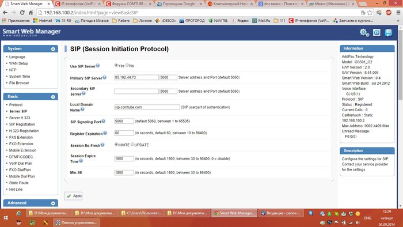Open help icon beside Primary SIP Server

105,77
